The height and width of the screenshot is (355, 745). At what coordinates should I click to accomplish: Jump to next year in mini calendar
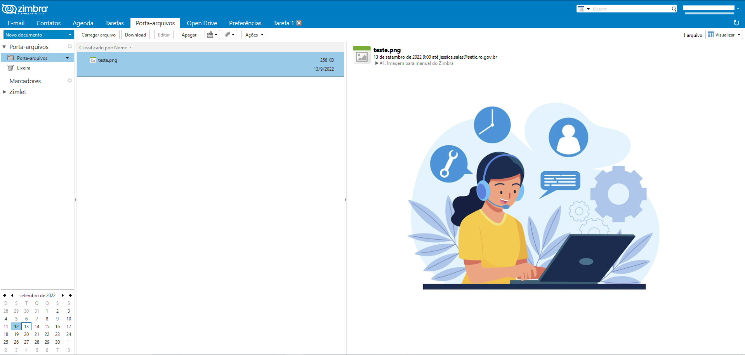[x=70, y=296]
